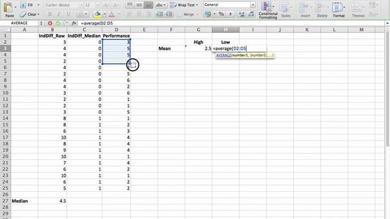Click the currency format icon
This screenshot has width=390, height=219.
[x=208, y=14]
